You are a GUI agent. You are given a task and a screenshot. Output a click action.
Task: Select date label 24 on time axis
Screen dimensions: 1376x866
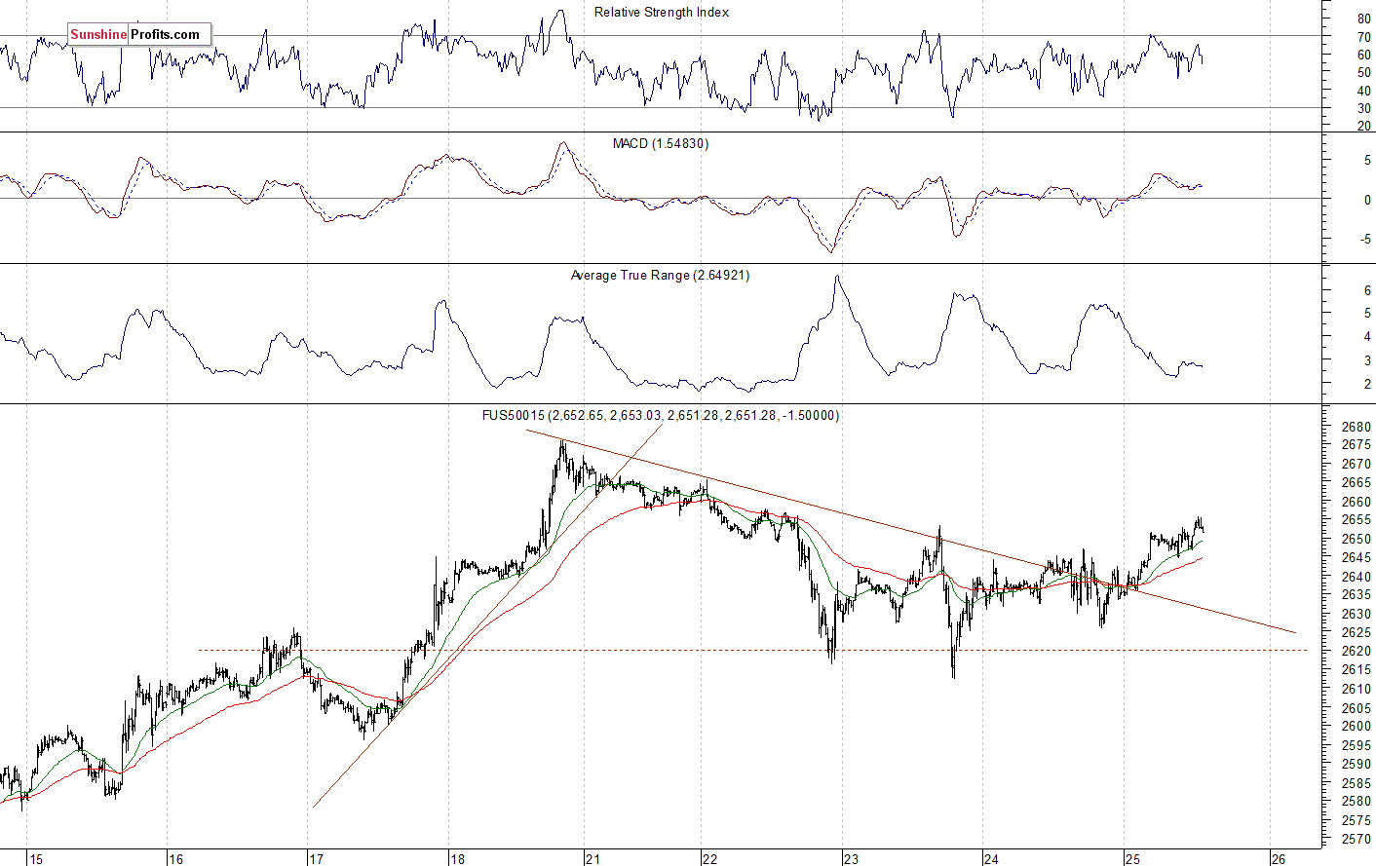click(991, 859)
